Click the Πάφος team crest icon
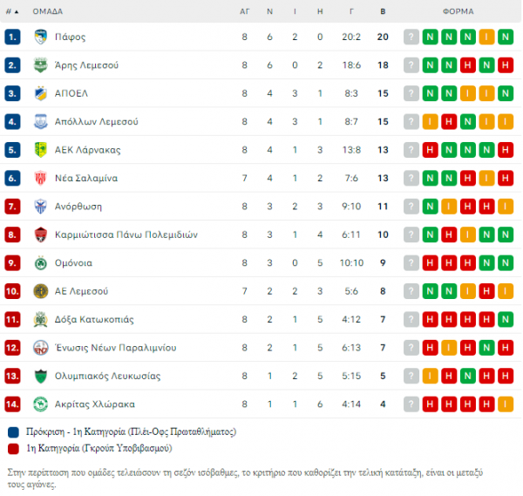The image size is (523, 496). pyautogui.click(x=41, y=37)
